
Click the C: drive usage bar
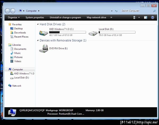tap(68, 32)
